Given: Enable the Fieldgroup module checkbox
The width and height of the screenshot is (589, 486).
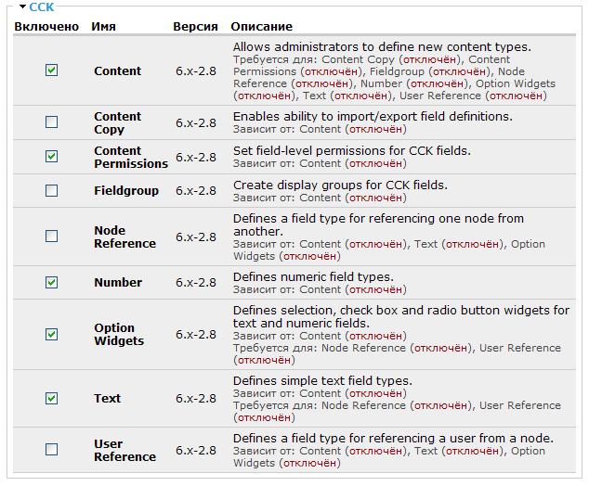Looking at the screenshot, I should coord(51,191).
